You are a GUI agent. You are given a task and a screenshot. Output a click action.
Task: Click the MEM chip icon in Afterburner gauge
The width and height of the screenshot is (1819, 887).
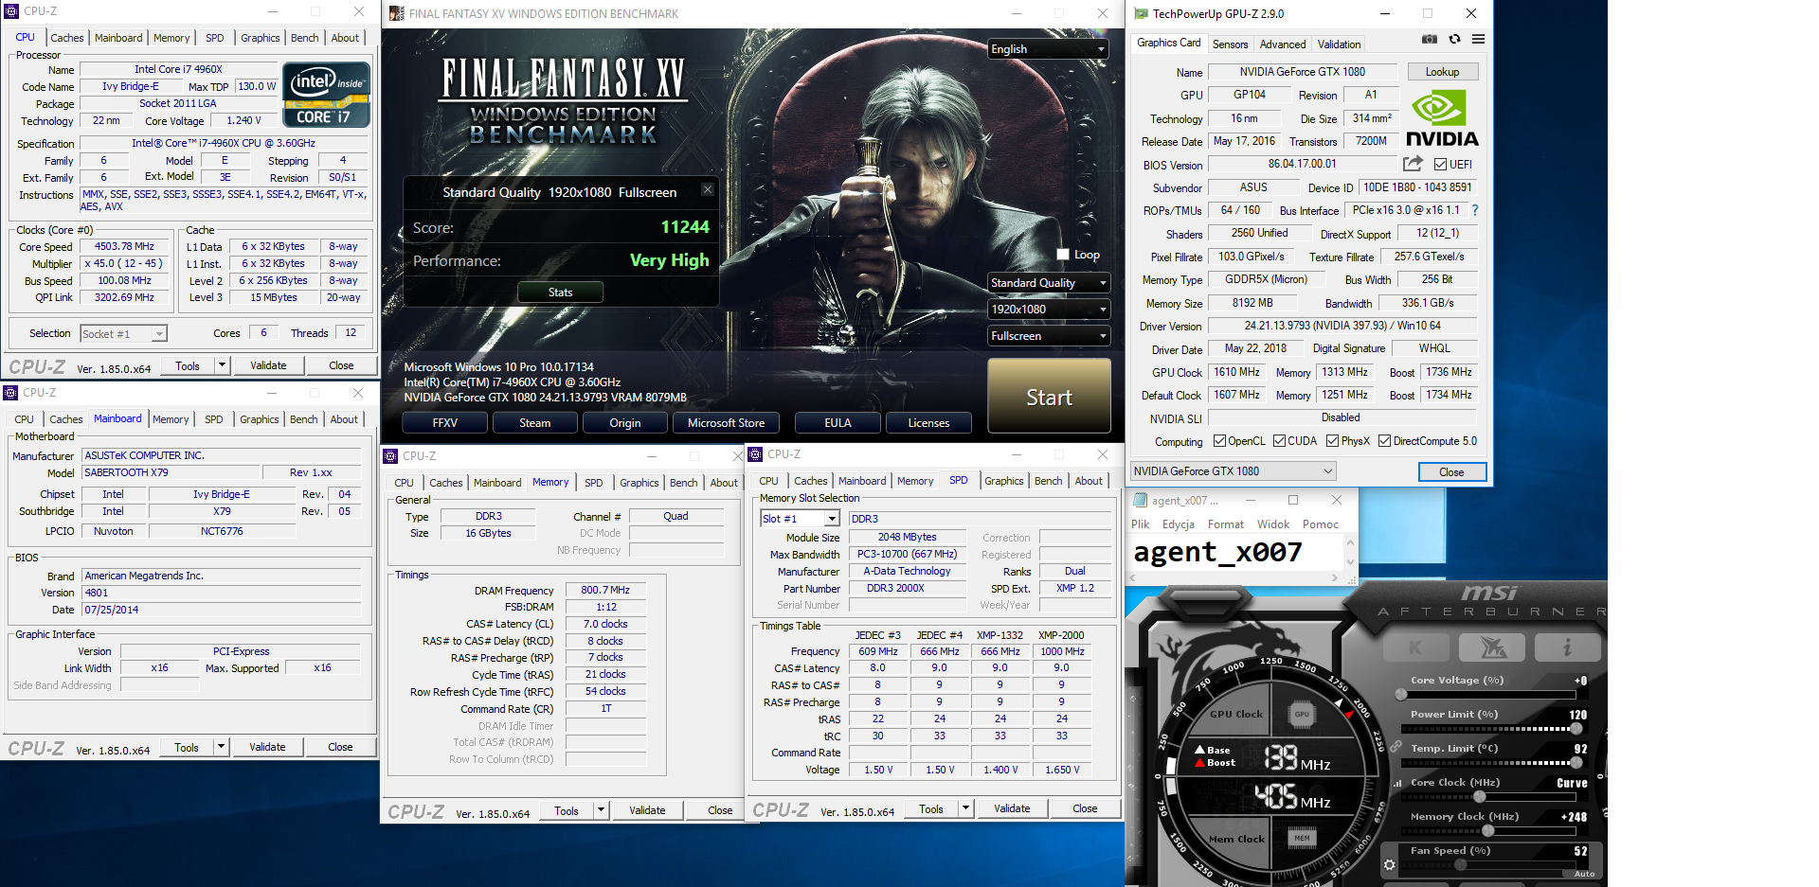(1302, 837)
